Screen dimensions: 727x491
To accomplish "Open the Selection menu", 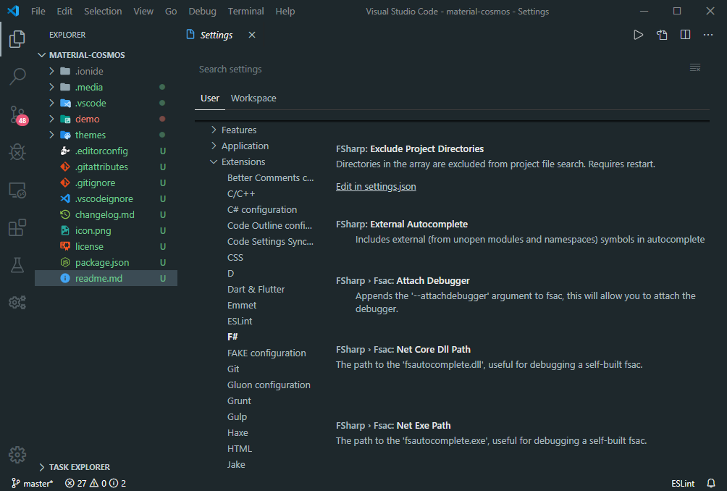I will click(x=103, y=11).
